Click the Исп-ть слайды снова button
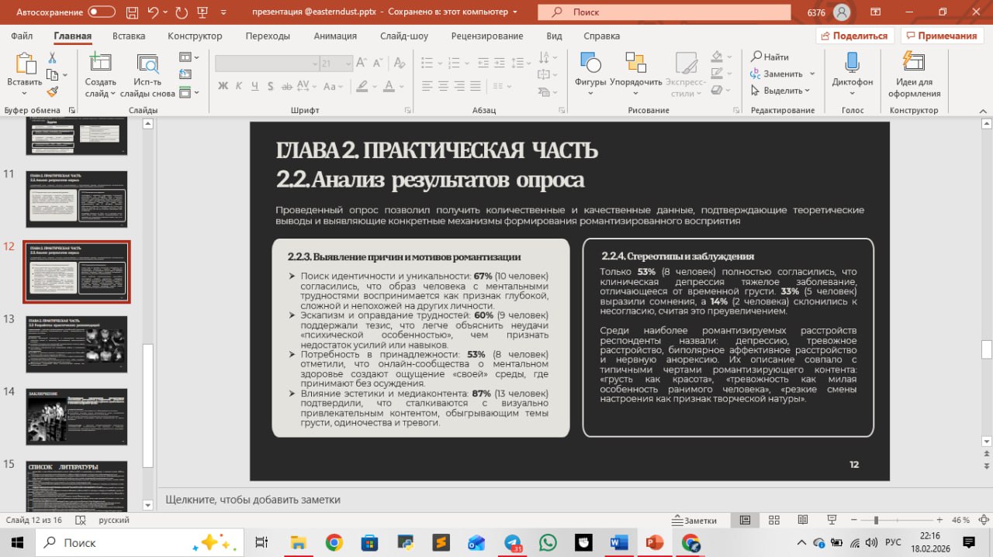 [147, 74]
